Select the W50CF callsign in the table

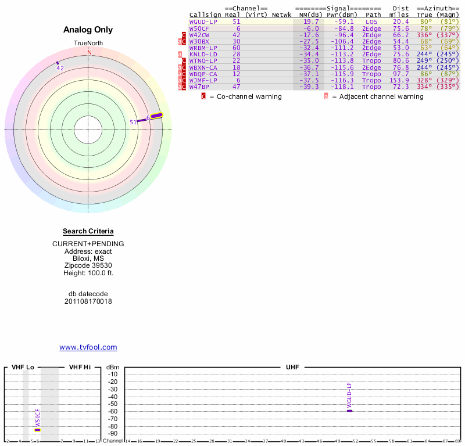[199, 28]
